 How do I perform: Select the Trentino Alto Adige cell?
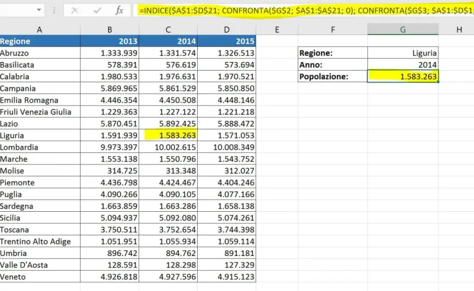[40, 242]
